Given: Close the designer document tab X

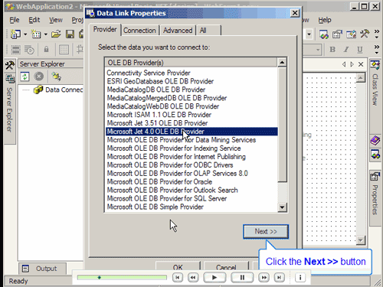Looking at the screenshot, I should pos(361,64).
